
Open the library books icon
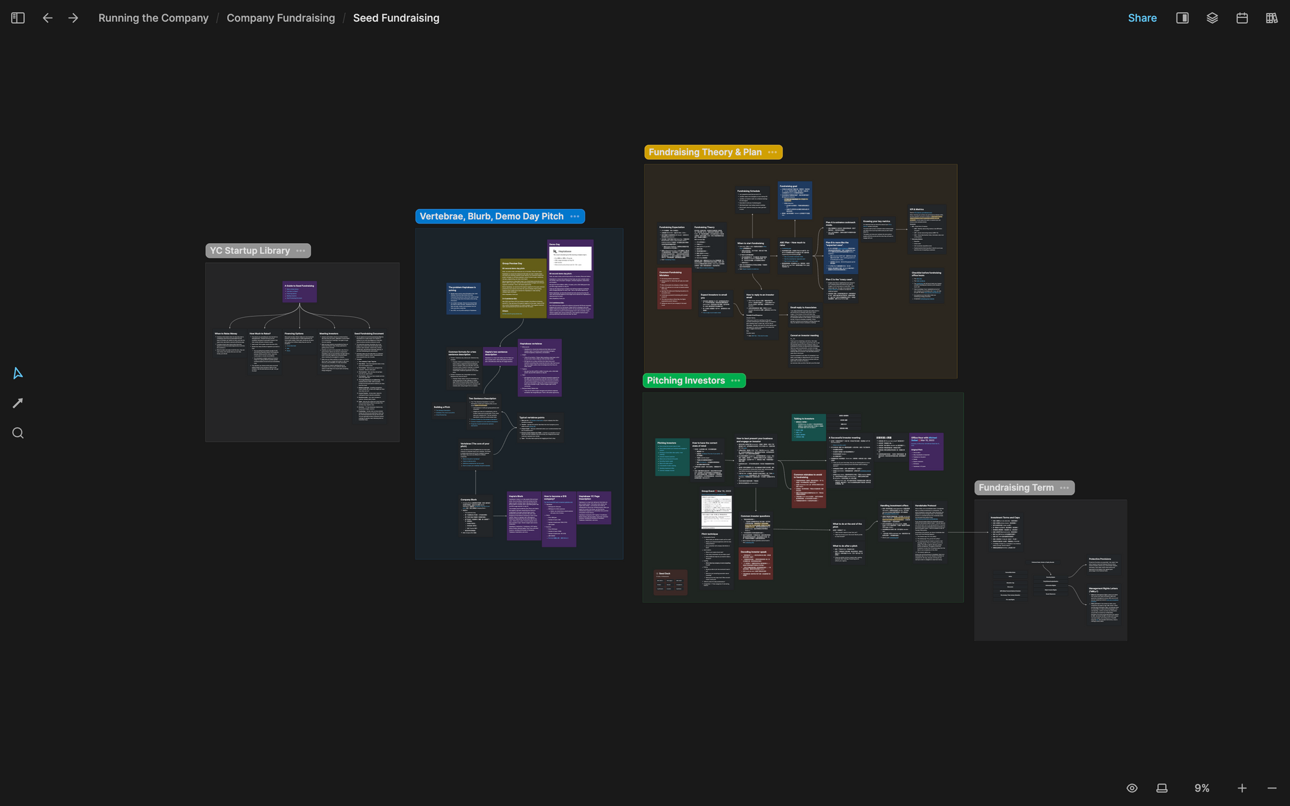pos(1271,18)
